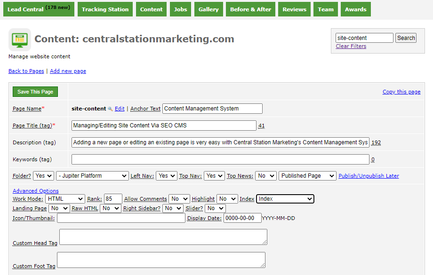Click the title character count 41
This screenshot has height=275, width=433.
[261, 126]
